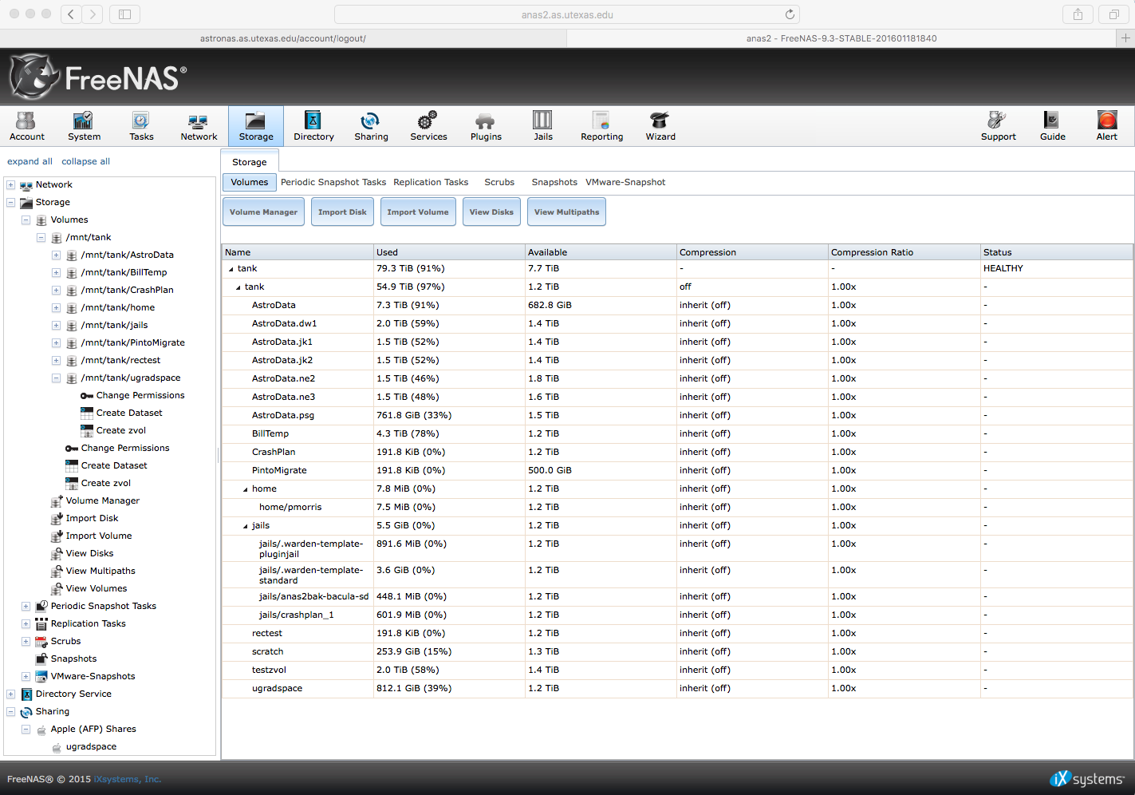This screenshot has width=1135, height=795.
Task: Select the AstroData.psg dataset row
Action: click(677, 415)
